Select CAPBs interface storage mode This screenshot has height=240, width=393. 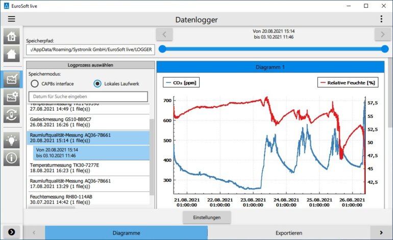click(35, 84)
